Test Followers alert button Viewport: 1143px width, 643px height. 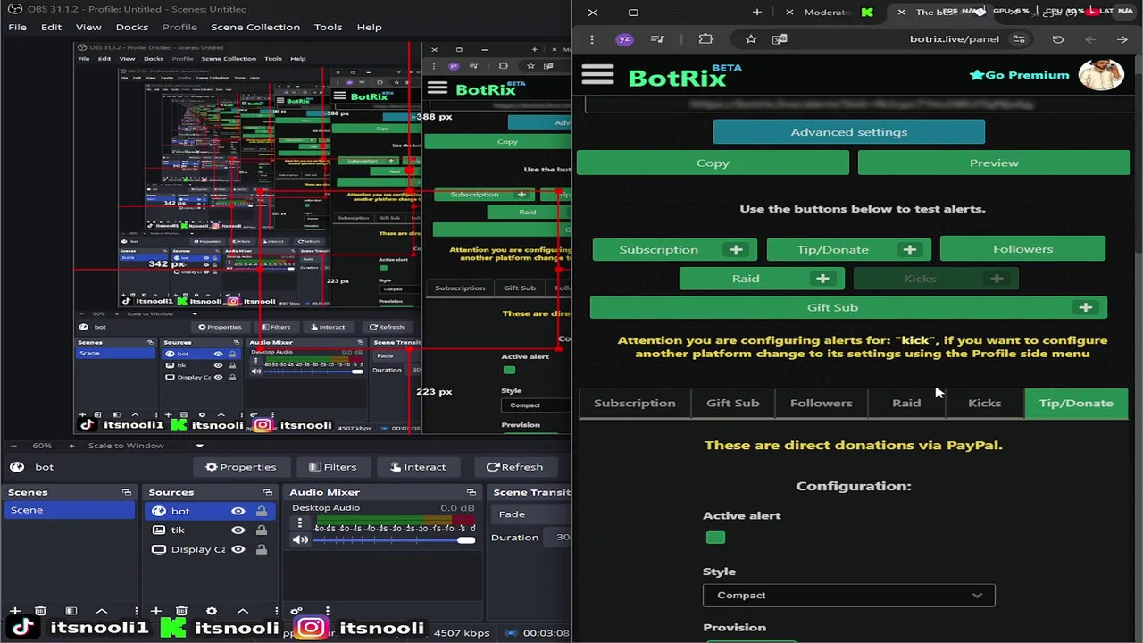(1023, 249)
